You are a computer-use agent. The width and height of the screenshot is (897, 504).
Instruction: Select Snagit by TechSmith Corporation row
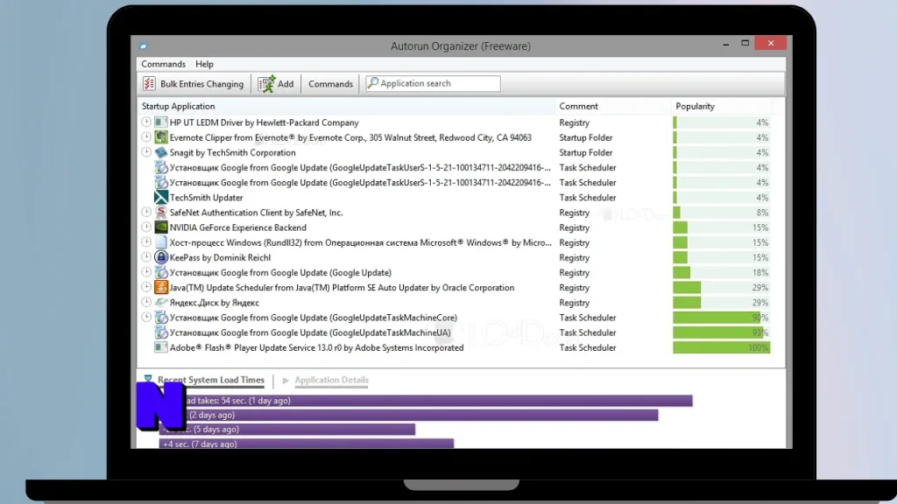[x=232, y=152]
